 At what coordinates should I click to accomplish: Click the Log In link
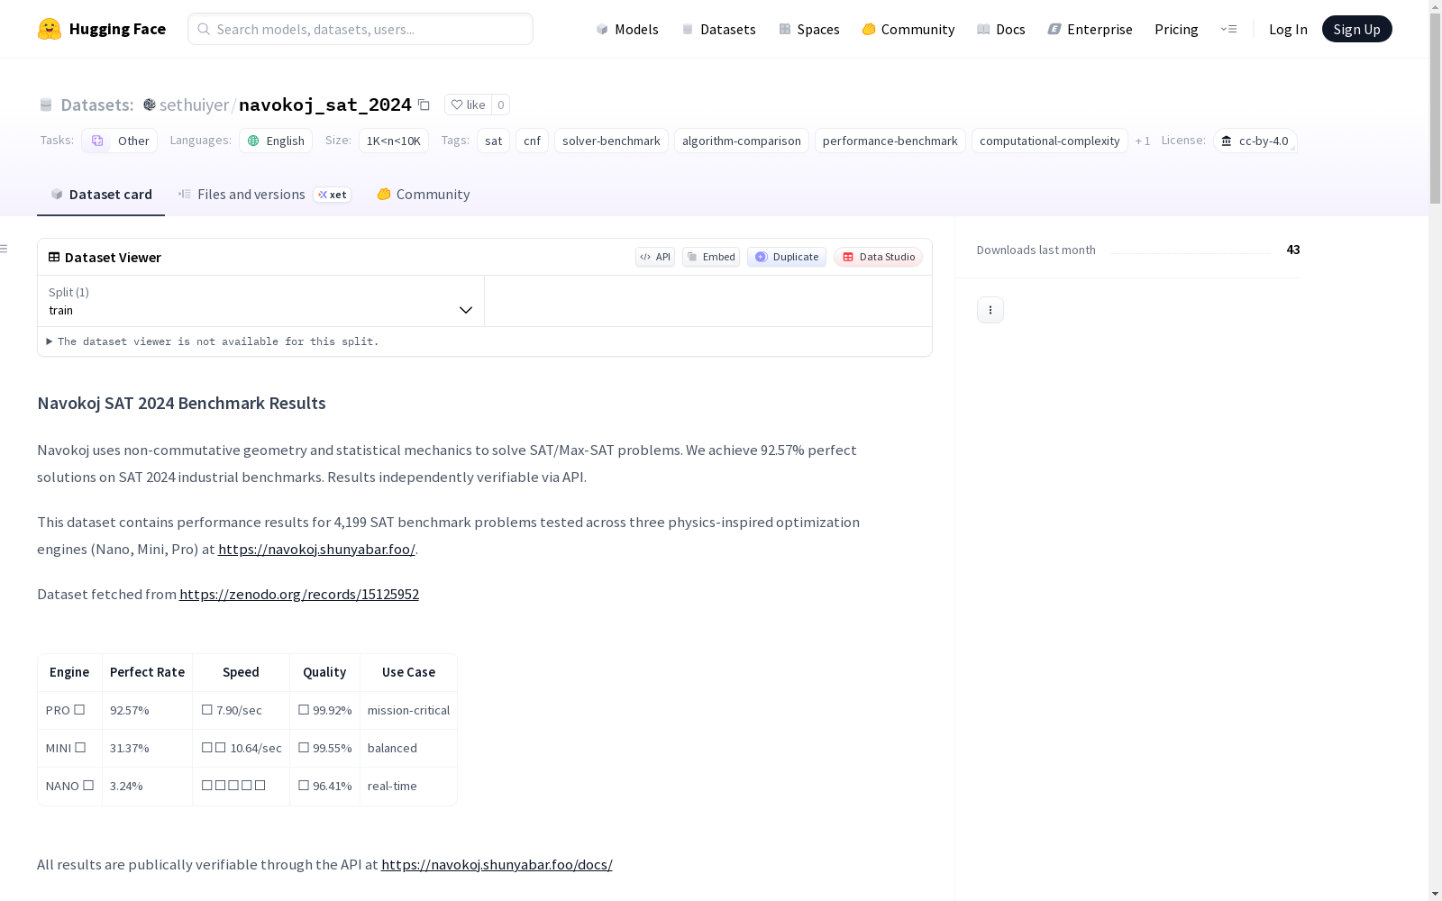coord(1288,29)
